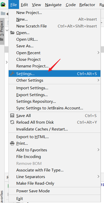Click the printer icon beside Print
Screen dimensions: 104x203
tap(12, 143)
